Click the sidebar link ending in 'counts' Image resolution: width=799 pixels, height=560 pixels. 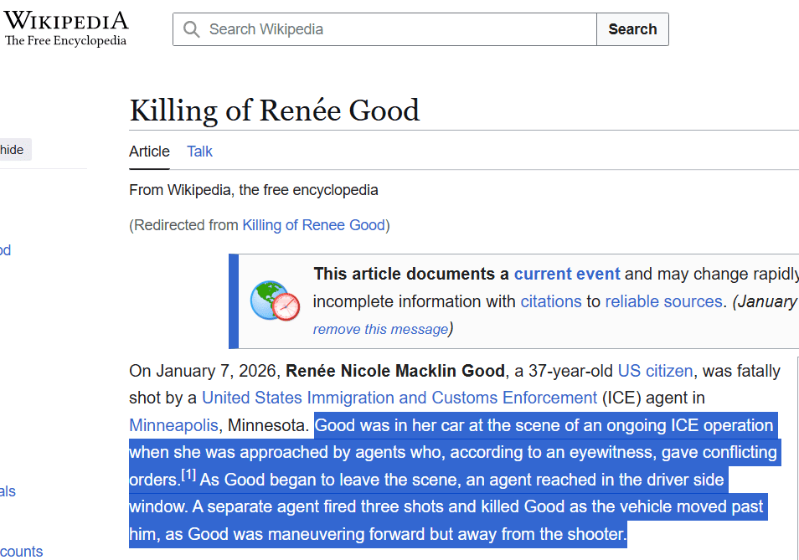tap(22, 552)
